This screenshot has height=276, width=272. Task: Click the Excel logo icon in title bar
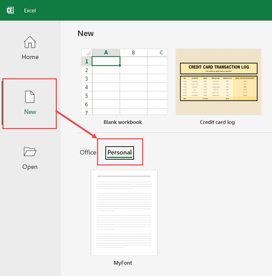coord(10,10)
